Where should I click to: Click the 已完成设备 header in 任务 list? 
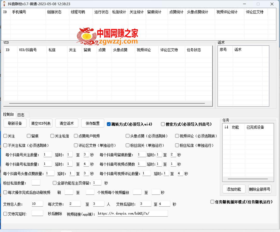click(259, 127)
